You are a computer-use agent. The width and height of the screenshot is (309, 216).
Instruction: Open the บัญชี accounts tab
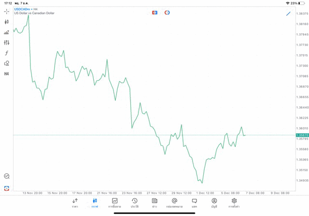214,203
